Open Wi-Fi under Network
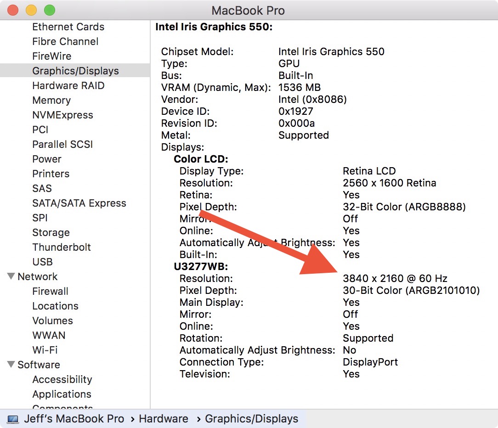The width and height of the screenshot is (498, 428). click(x=45, y=350)
